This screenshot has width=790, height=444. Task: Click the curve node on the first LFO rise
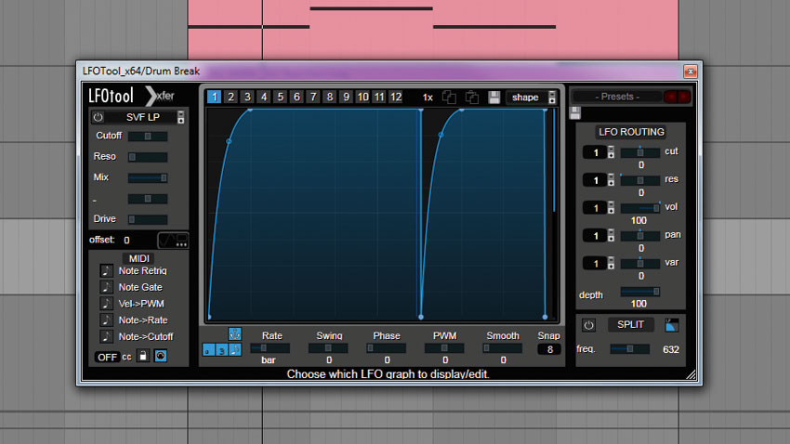click(229, 141)
